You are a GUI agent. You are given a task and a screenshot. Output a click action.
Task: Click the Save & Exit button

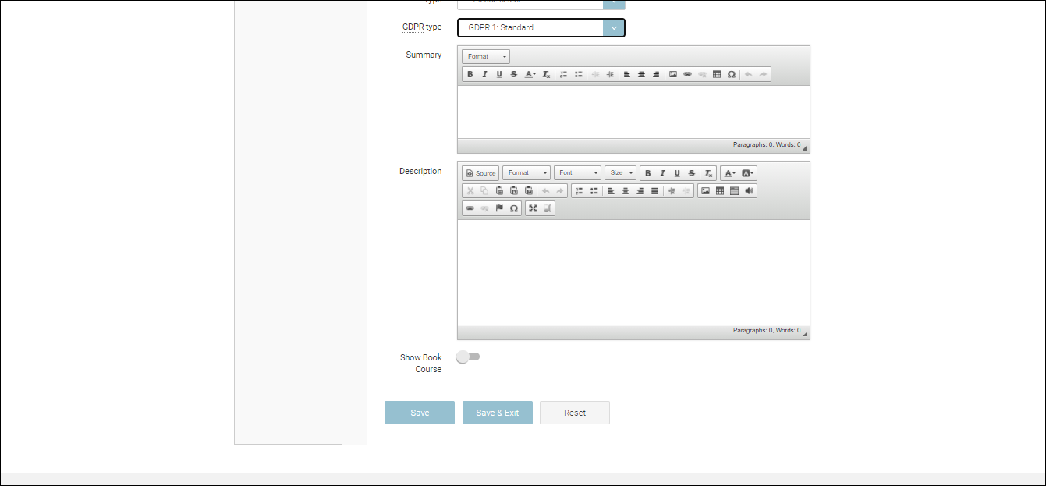point(497,413)
